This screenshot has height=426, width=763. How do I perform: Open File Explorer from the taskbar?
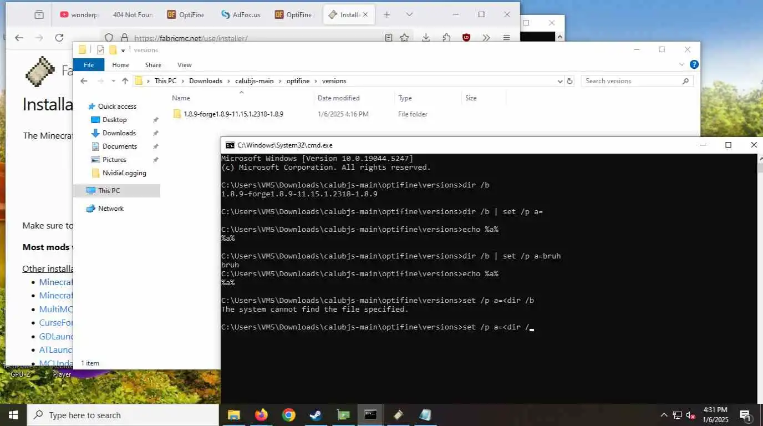coord(233,415)
